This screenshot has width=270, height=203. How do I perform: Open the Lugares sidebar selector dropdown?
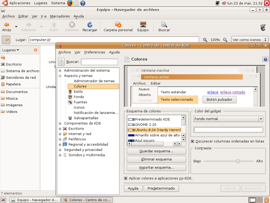coord(11,50)
